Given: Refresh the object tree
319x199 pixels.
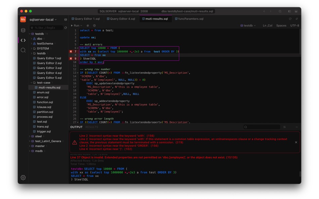Looking at the screenshot, I should (65, 27).
